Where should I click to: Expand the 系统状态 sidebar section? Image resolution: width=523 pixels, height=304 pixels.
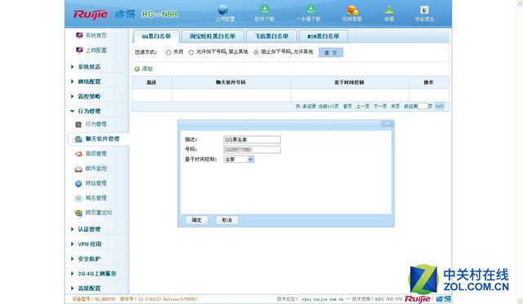click(x=89, y=67)
